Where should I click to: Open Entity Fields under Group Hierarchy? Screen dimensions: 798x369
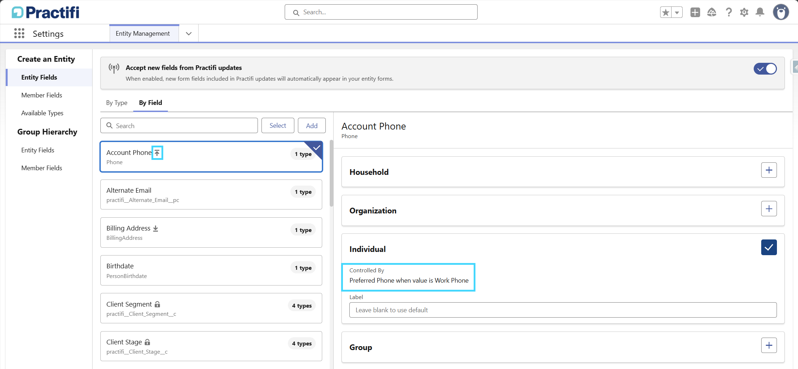[38, 150]
